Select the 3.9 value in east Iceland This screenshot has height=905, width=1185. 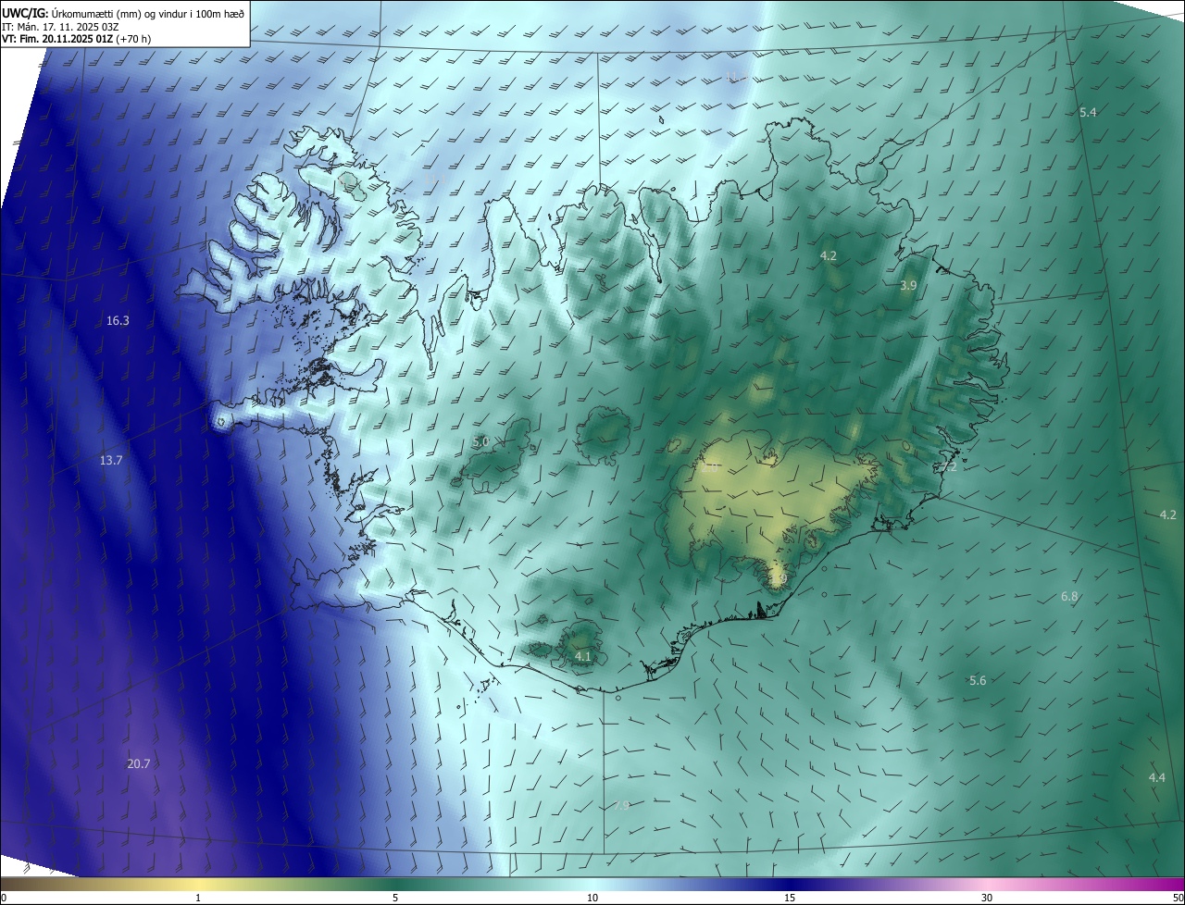[908, 286]
